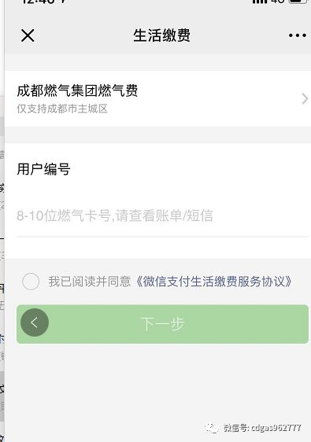The image size is (311, 442).
Task: Tap the cellular signal bars icon
Action: tap(260, 2)
